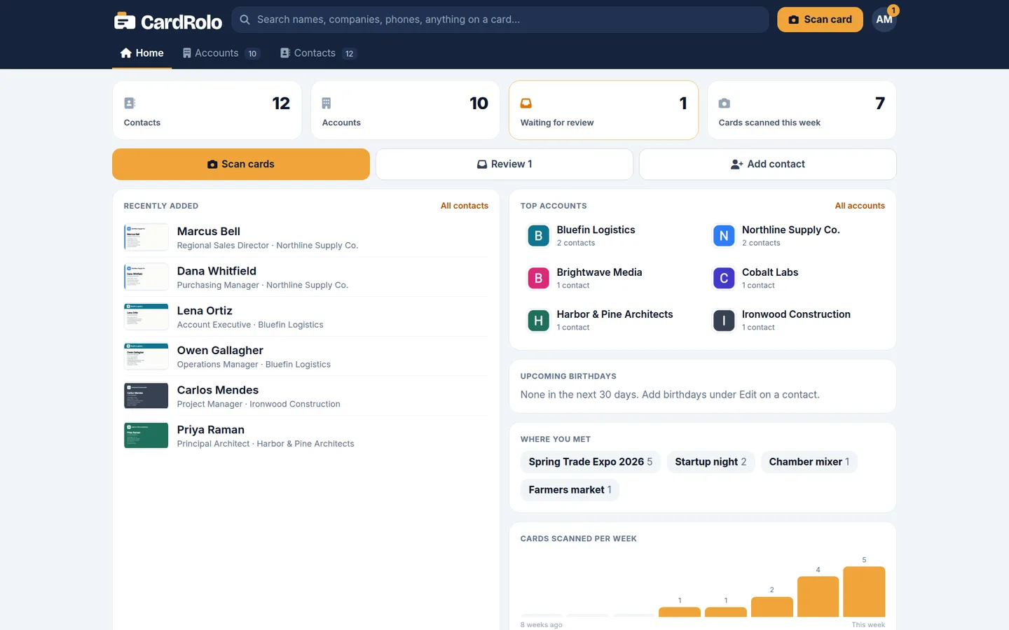
Task: Click the Waiting for review inbox icon
Action: (x=526, y=104)
